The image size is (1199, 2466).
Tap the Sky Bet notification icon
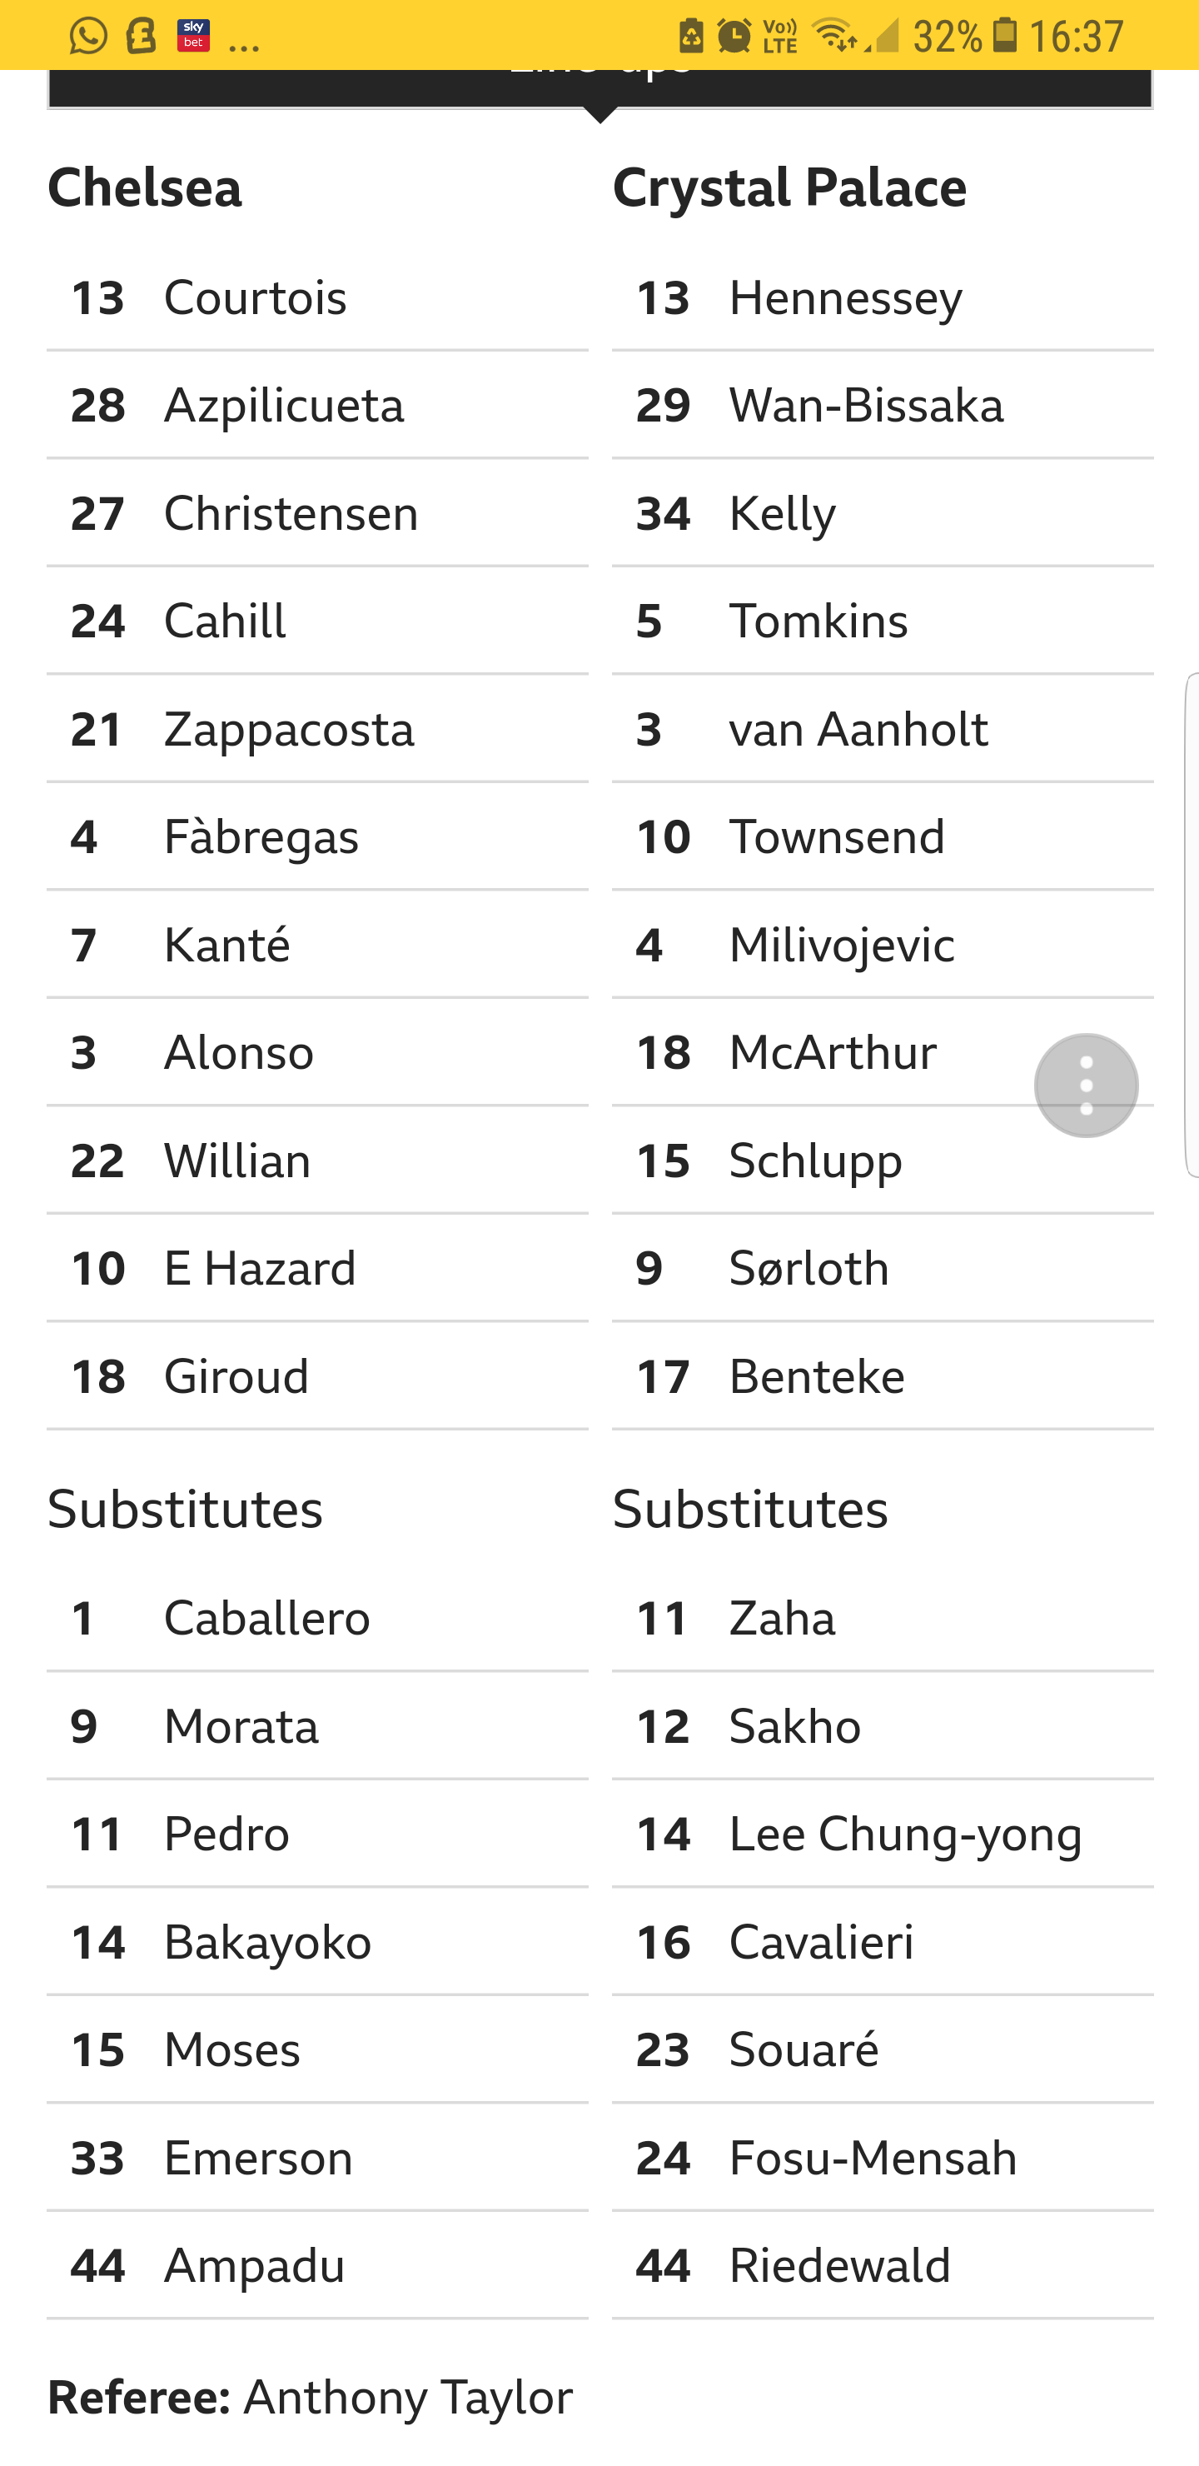pyautogui.click(x=193, y=37)
